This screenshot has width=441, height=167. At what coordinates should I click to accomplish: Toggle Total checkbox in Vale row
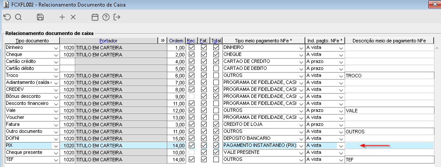216,110
